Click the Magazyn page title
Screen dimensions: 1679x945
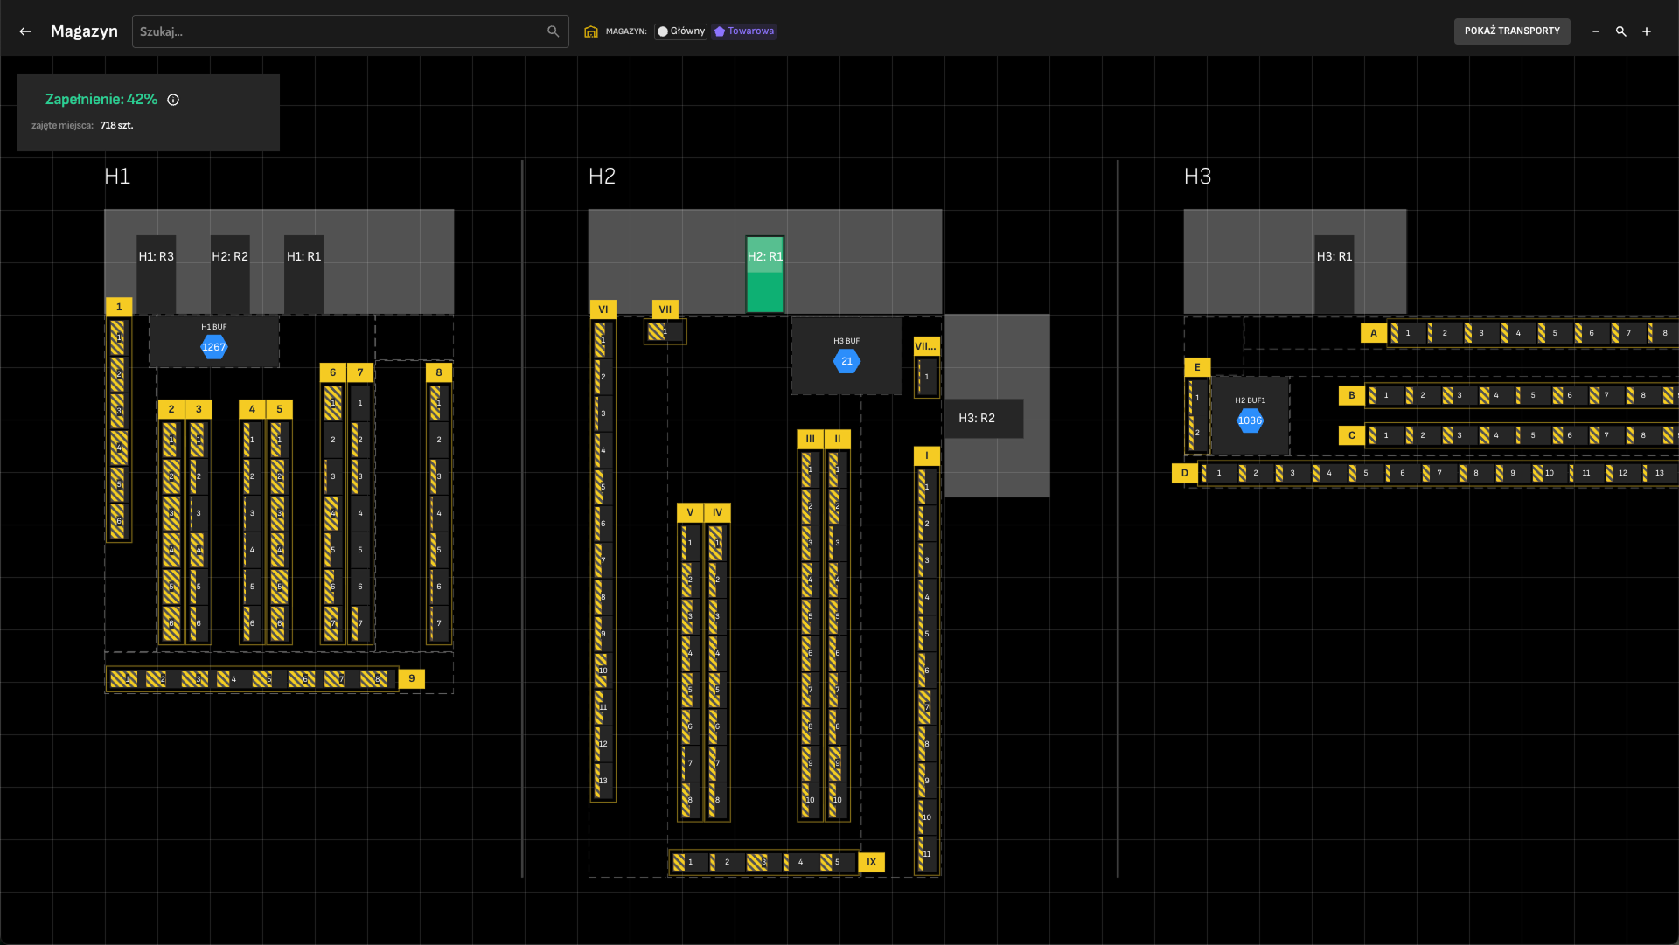pos(84,31)
